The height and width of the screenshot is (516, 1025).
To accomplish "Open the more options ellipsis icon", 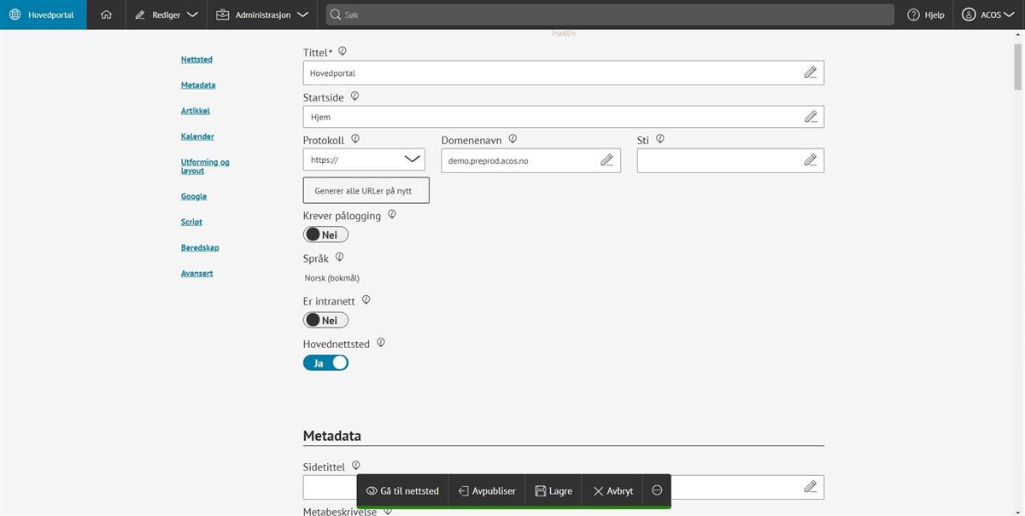I will [657, 490].
